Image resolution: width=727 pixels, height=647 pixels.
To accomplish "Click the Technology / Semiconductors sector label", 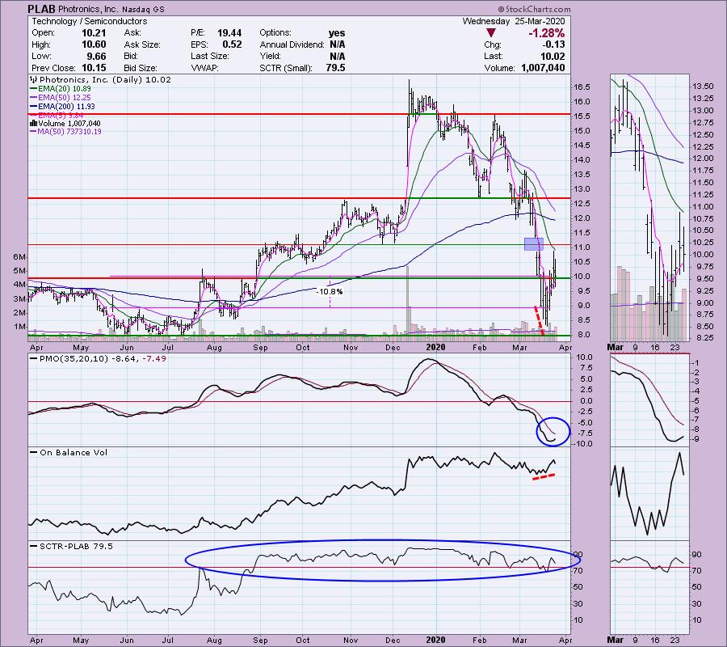I will click(x=89, y=21).
